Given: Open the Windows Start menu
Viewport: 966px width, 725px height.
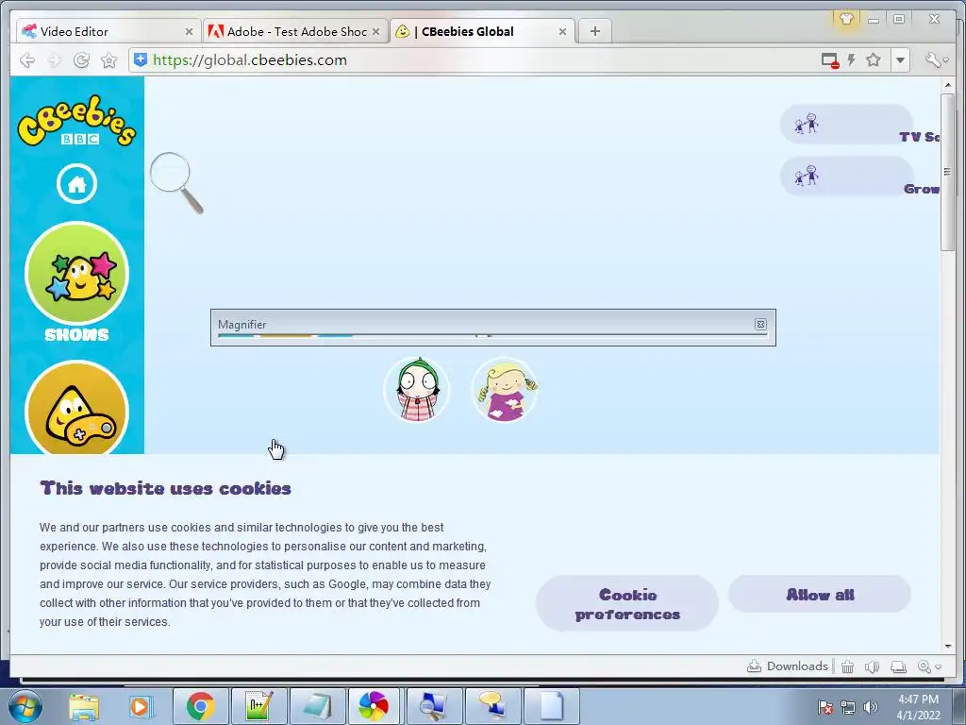Looking at the screenshot, I should point(25,706).
